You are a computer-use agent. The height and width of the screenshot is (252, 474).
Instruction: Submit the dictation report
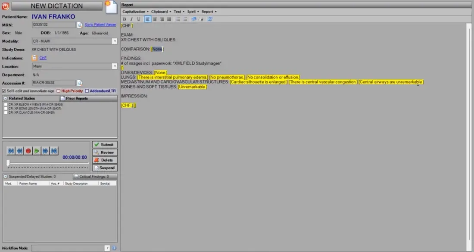coord(105,145)
